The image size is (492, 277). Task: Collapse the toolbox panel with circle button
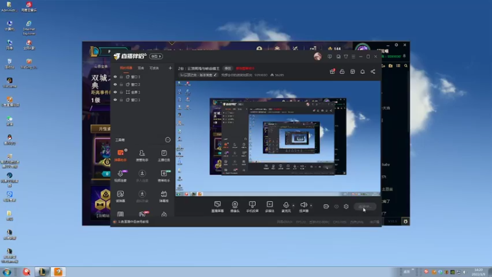pos(168,140)
